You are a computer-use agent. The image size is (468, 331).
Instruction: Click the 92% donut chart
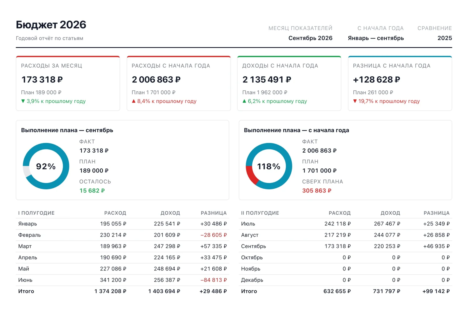pos(46,166)
